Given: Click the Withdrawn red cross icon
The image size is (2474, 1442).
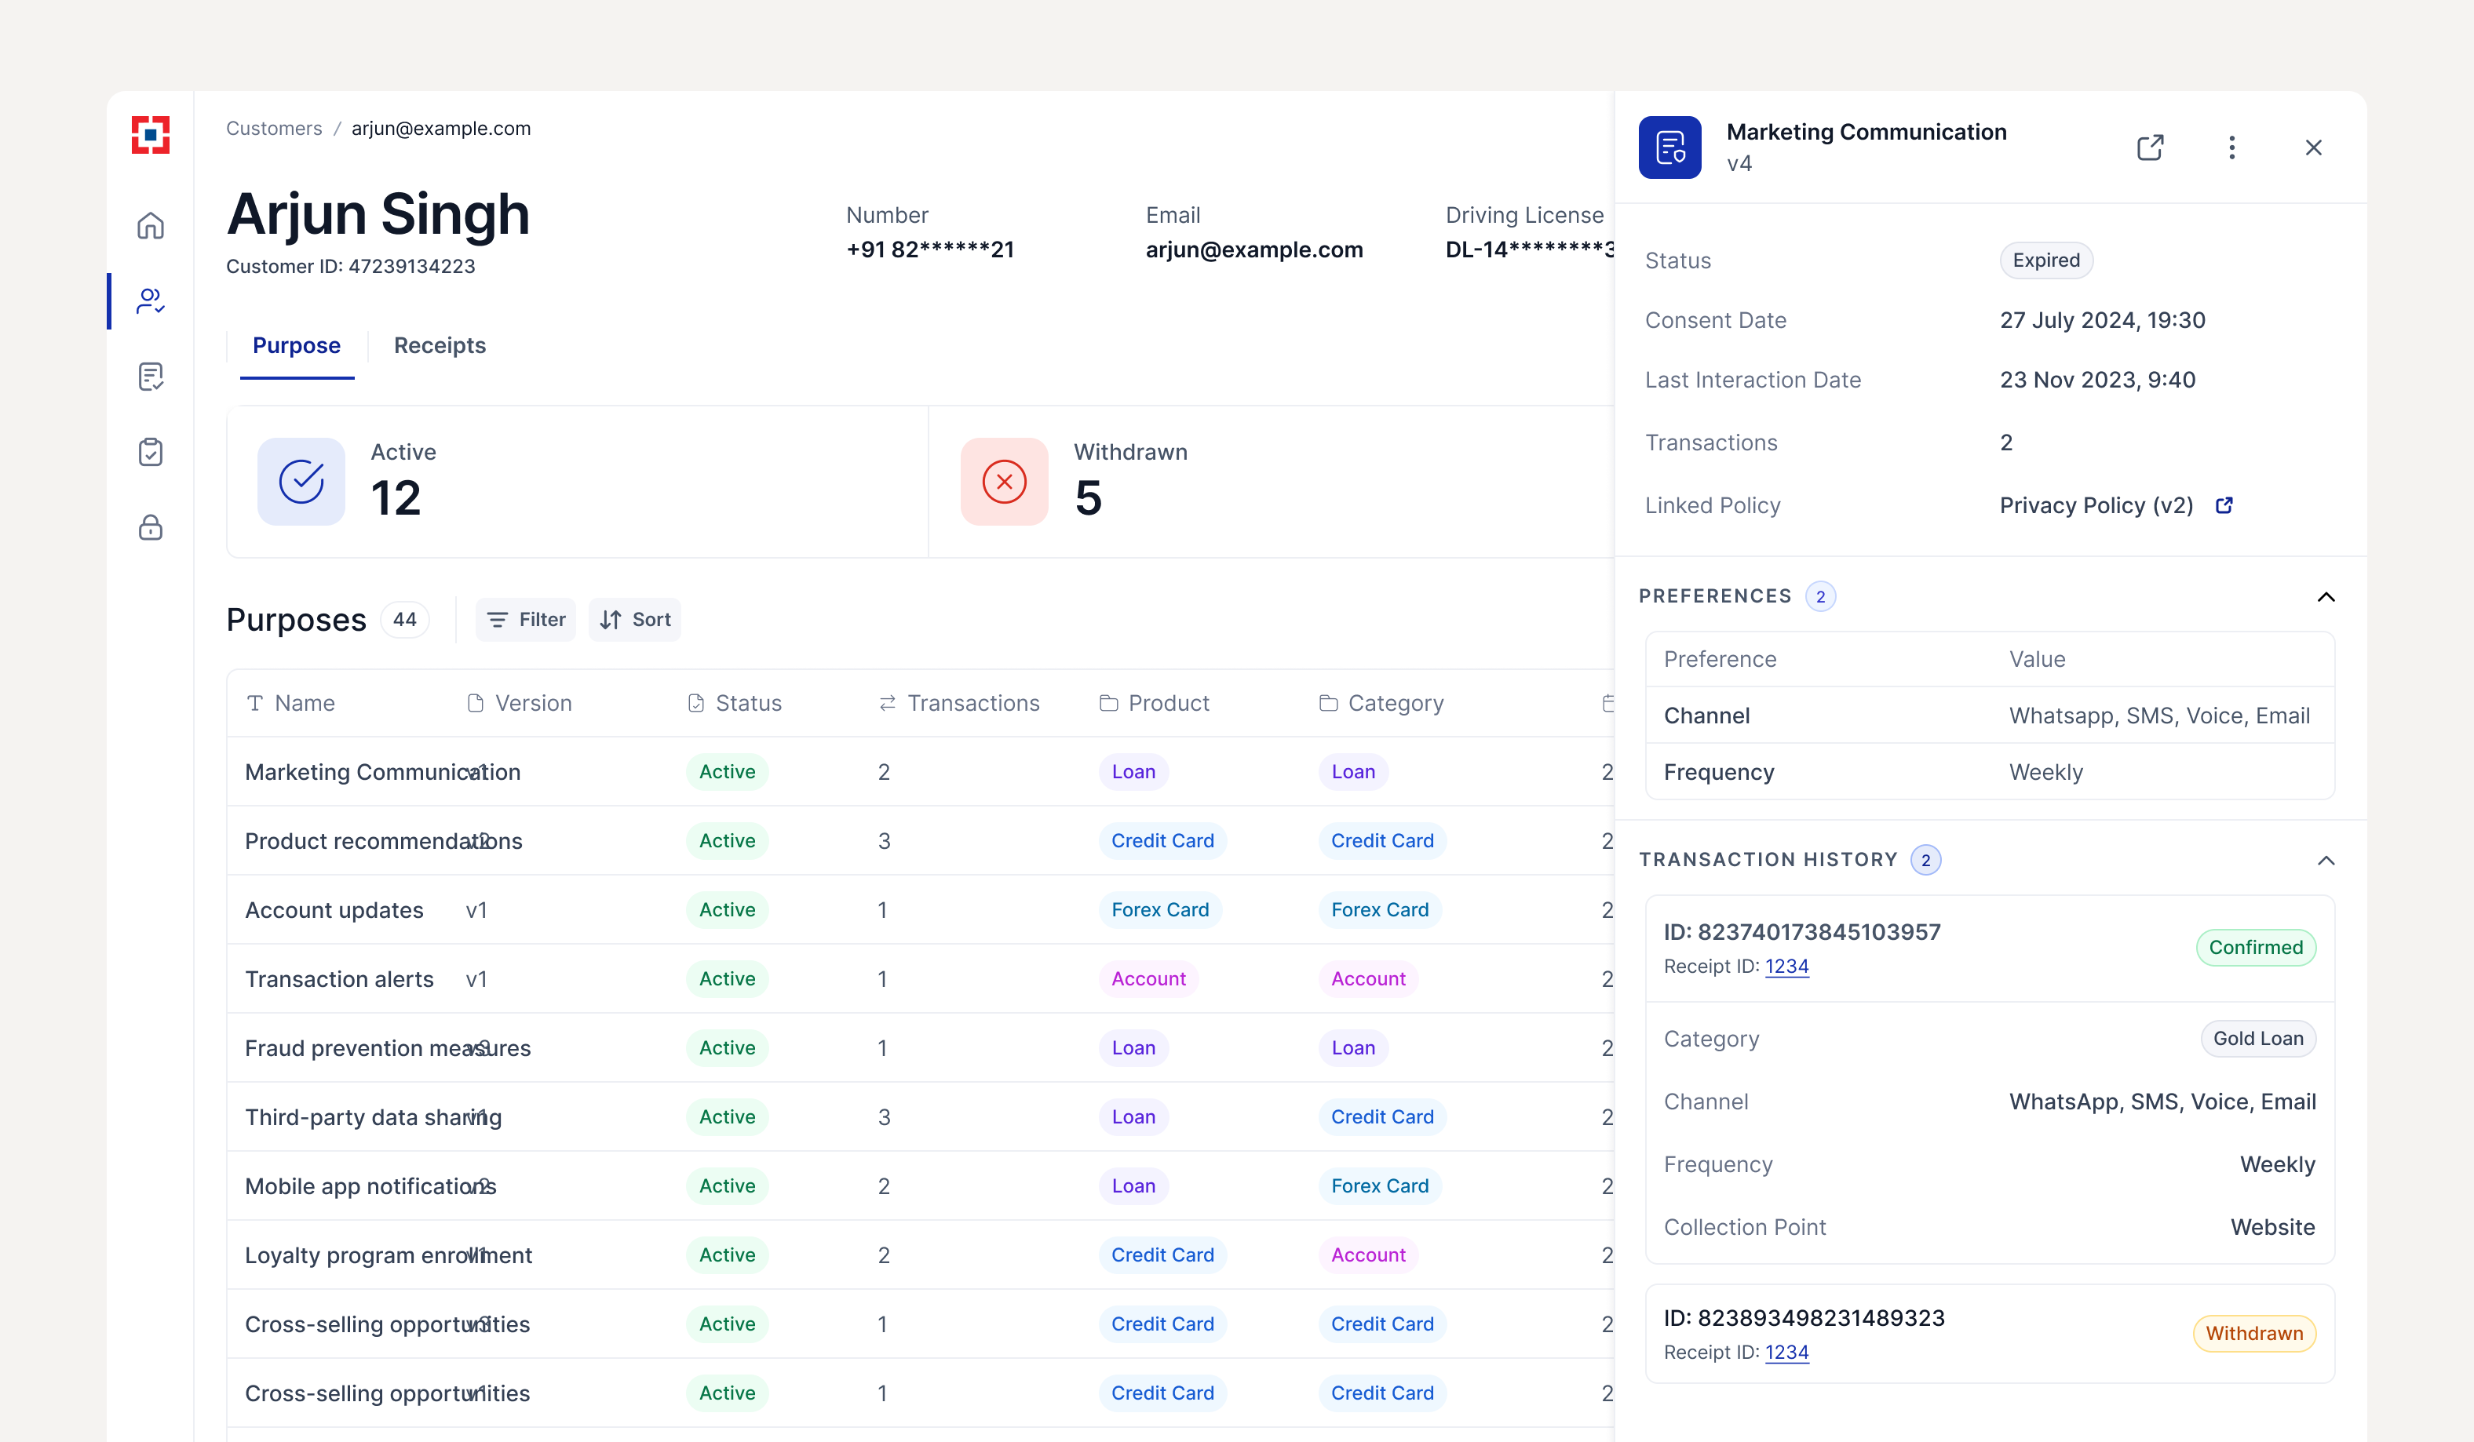Looking at the screenshot, I should click(x=1005, y=481).
